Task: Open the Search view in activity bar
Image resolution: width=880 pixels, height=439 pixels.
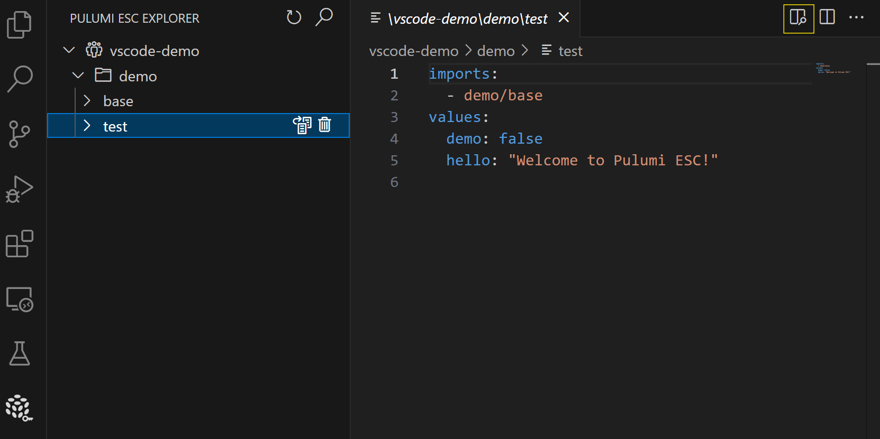Action: (x=20, y=79)
